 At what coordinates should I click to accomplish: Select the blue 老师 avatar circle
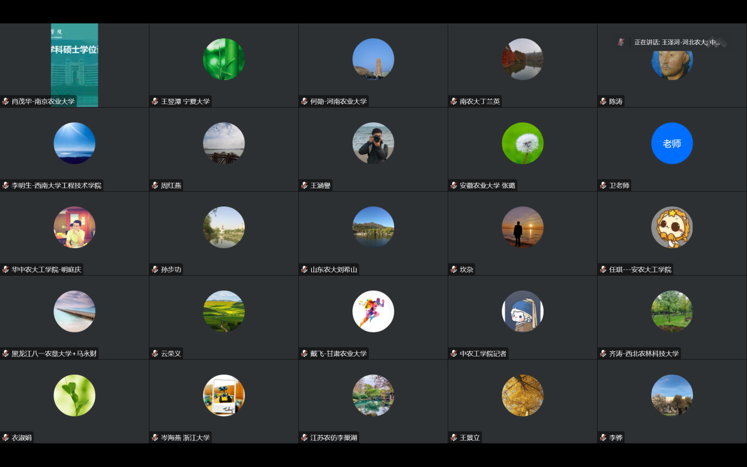pyautogui.click(x=672, y=143)
